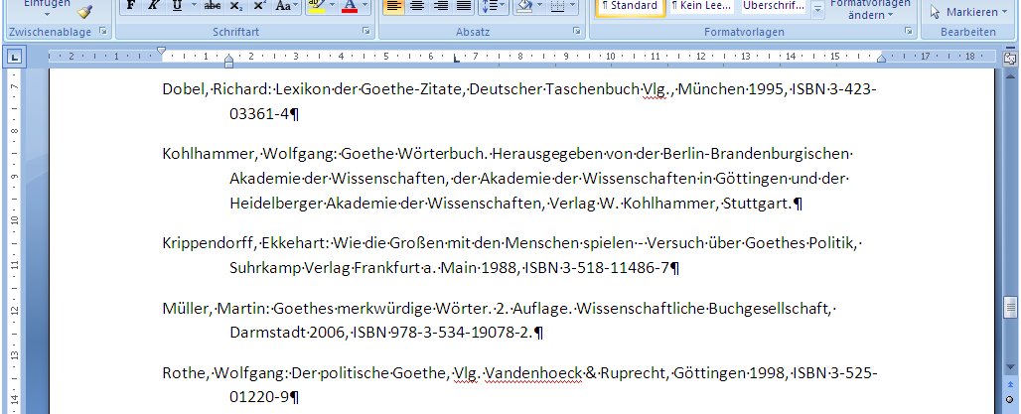Screen dimensions: 1021x414
Task: Click ISBN '03361-4' line end
Action: pos(259,114)
